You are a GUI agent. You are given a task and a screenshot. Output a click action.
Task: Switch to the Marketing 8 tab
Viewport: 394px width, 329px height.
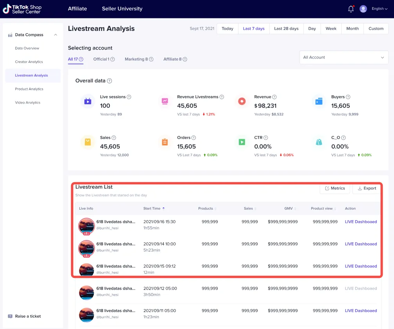pyautogui.click(x=136, y=59)
